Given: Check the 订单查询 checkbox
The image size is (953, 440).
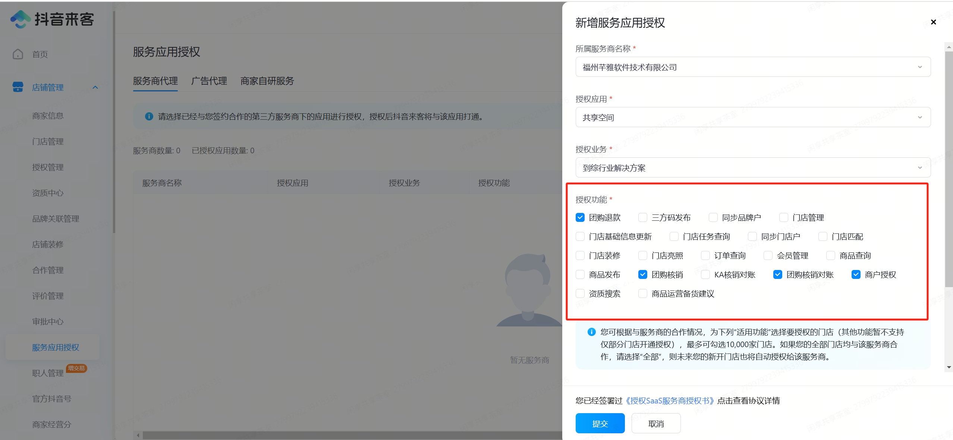Looking at the screenshot, I should 705,255.
